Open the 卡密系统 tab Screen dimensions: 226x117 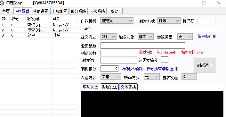[x=97, y=11]
